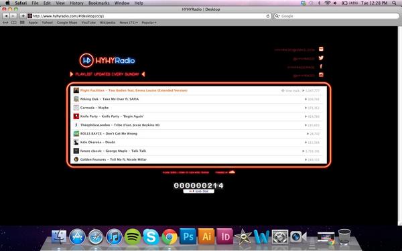Open iTunes from the Dock

114,237
